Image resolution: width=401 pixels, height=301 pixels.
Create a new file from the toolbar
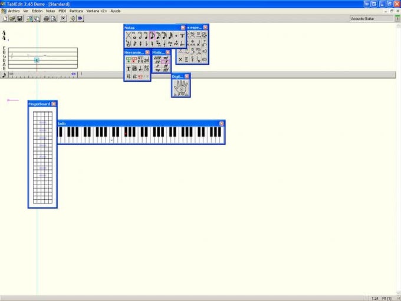tap(5, 18)
